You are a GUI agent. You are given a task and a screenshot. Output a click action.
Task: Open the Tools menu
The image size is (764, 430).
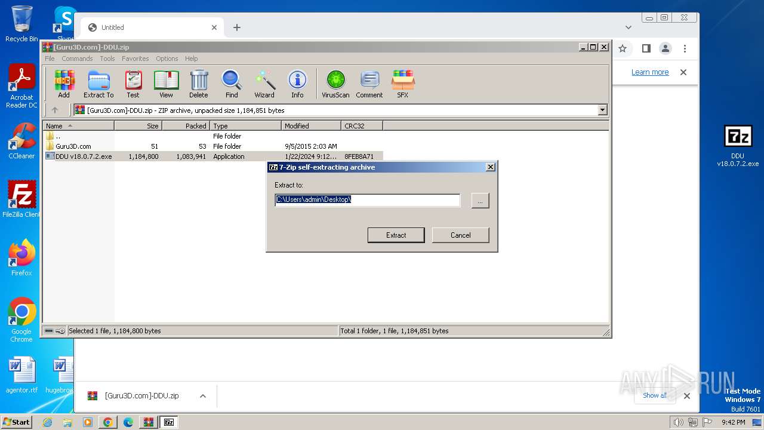point(107,59)
